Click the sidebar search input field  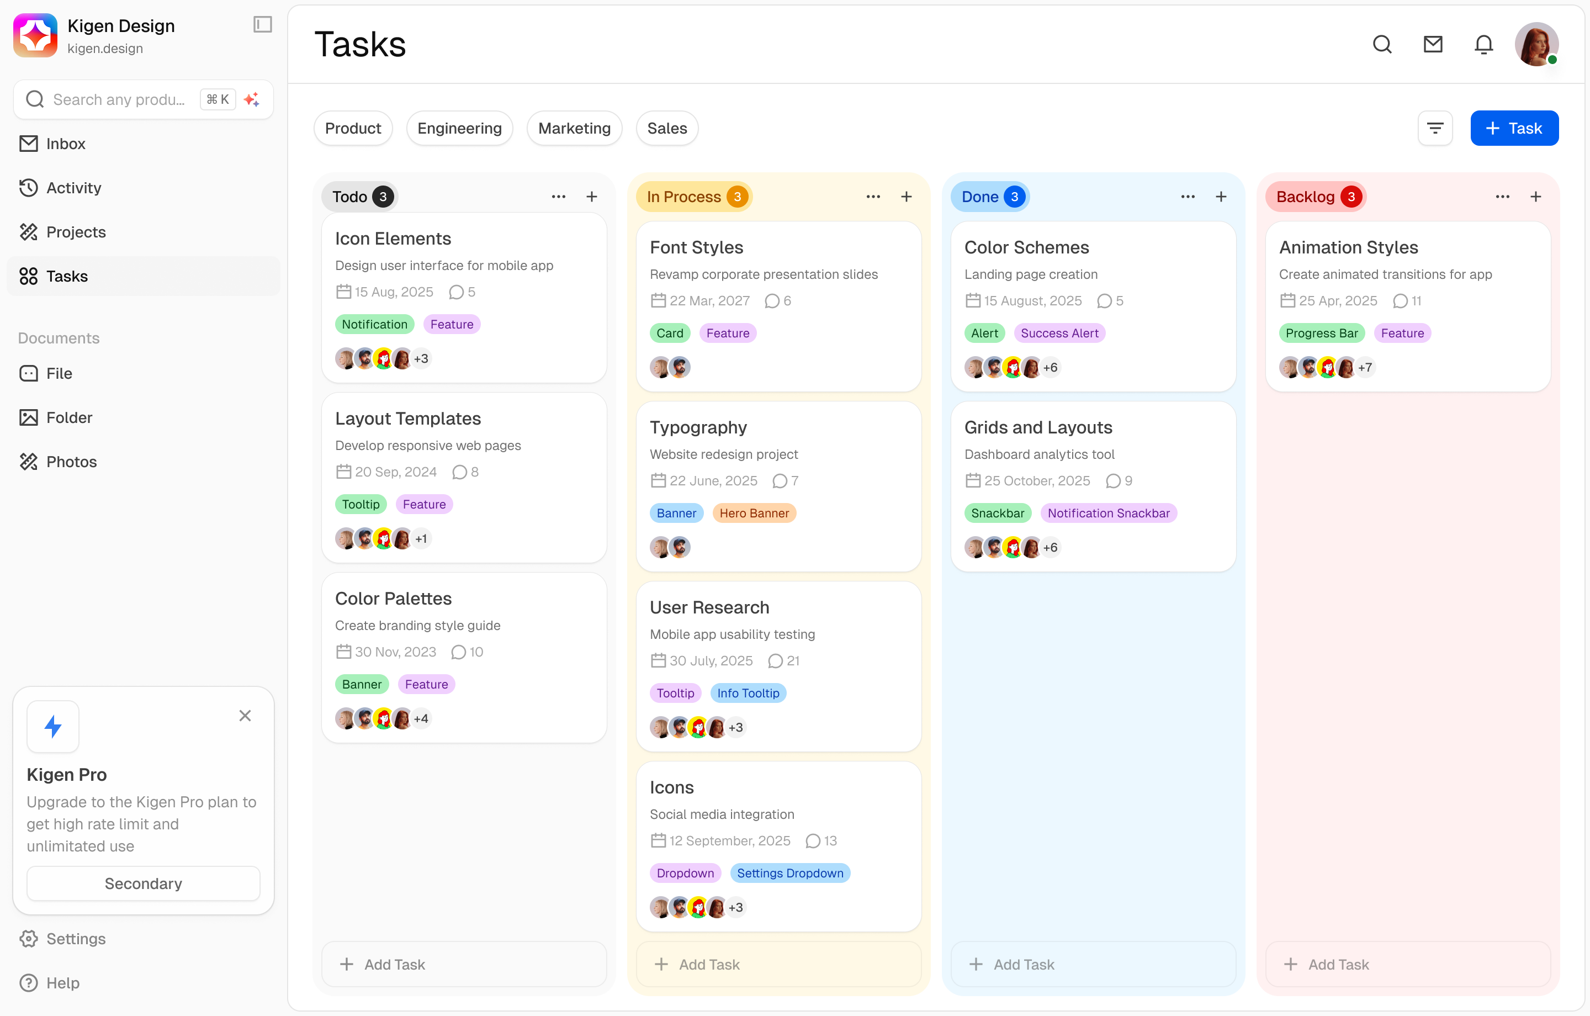119,99
